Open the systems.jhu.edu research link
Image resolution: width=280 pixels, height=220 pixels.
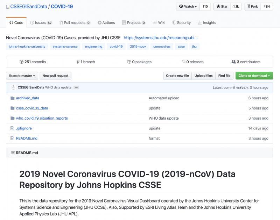coord(161,38)
